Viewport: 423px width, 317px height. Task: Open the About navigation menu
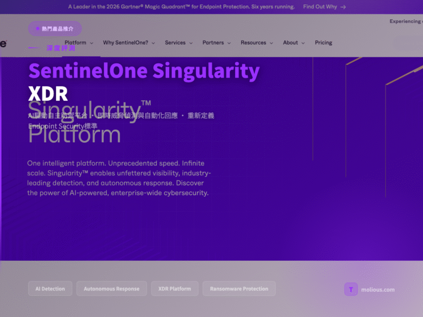[x=294, y=42]
